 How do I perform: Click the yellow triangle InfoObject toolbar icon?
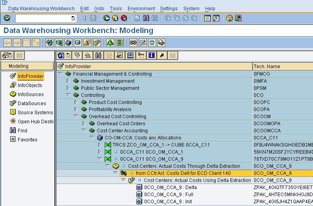click(87, 43)
